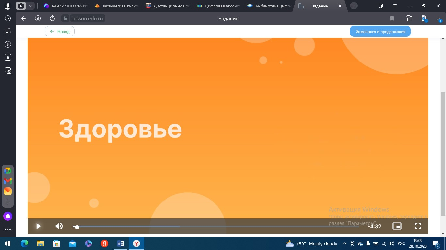446x250 pixels.
Task: Open the browser collections icon
Action: (x=409, y=19)
